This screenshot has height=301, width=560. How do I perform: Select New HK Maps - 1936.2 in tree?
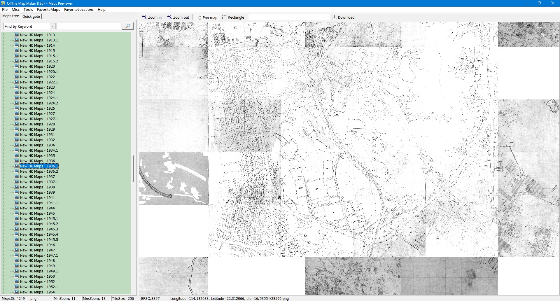pos(39,171)
